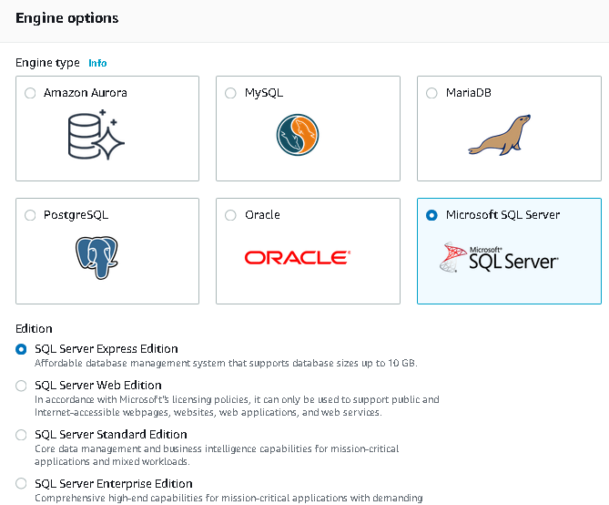Pick the PostgreSQL radio button
Screen dimensions: 609x505
coord(31,215)
